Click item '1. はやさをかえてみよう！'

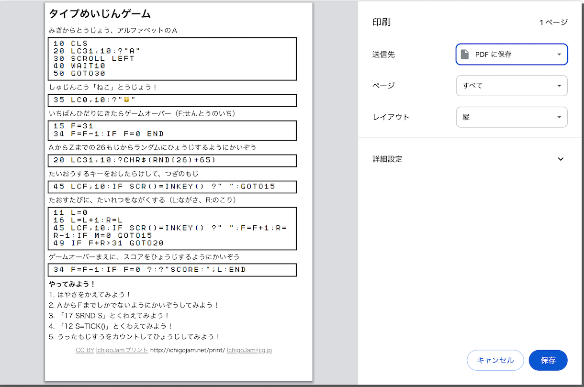(90, 295)
